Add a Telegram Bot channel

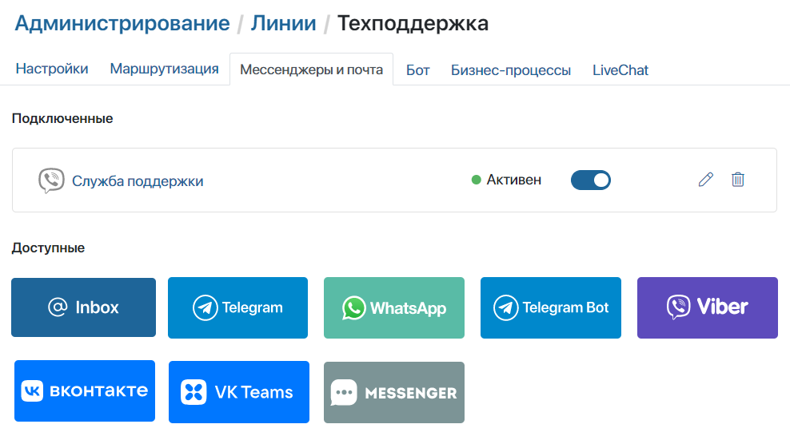pos(551,307)
